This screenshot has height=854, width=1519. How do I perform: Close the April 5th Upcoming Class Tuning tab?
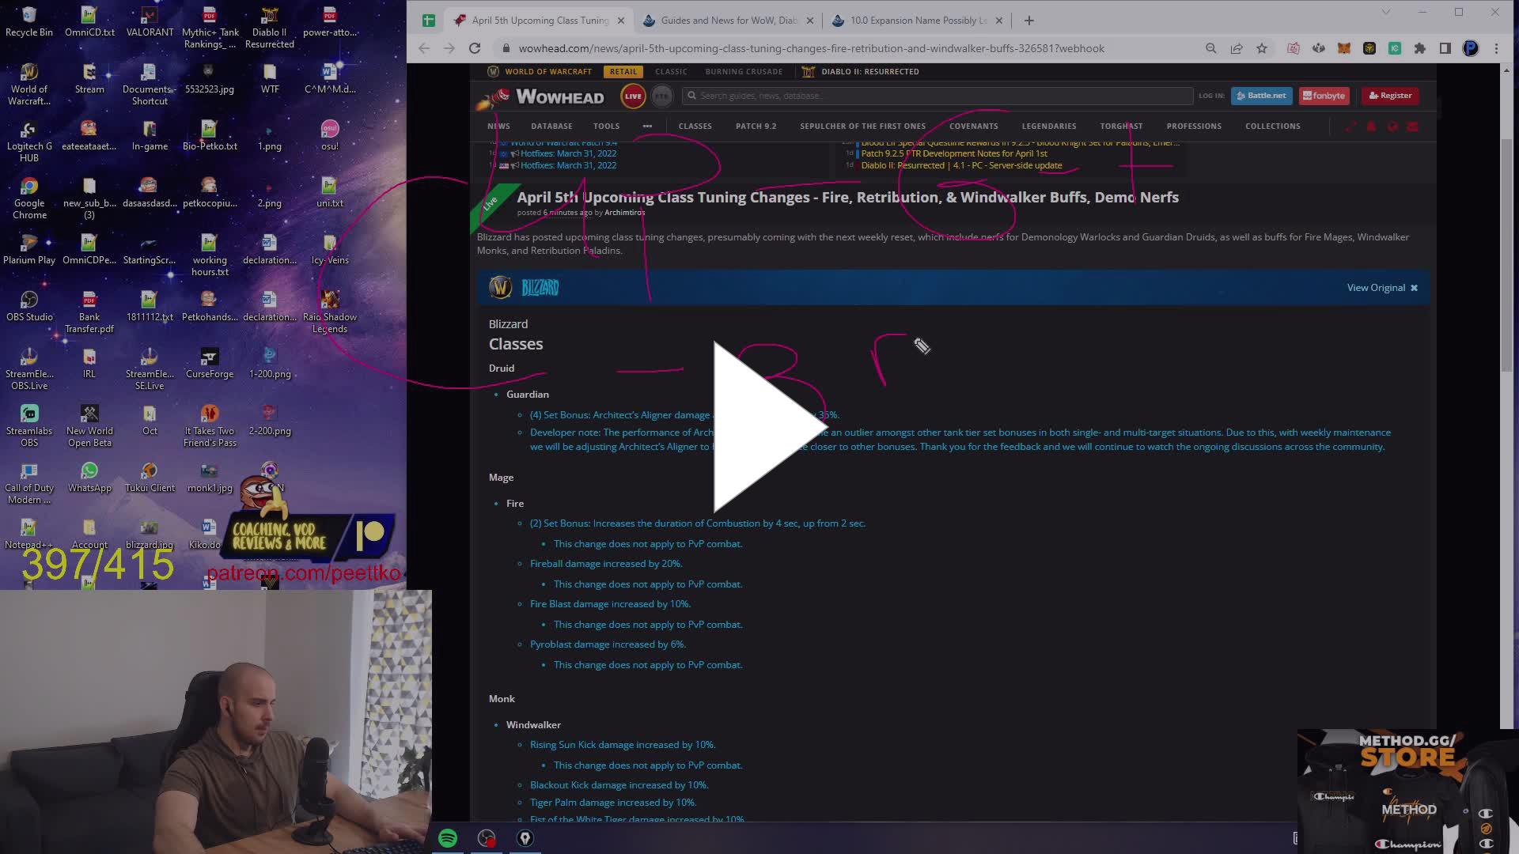pos(621,21)
